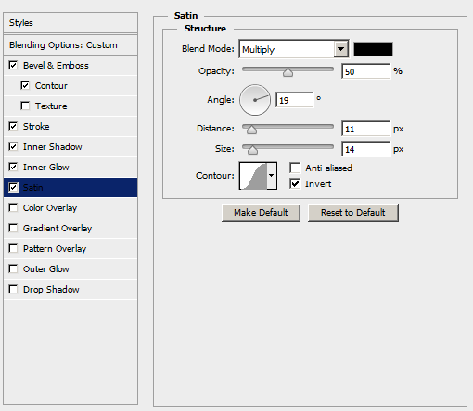Open the Blend Mode Multiply dropdown

click(294, 49)
